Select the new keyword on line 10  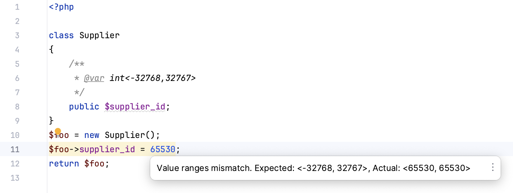(92, 135)
